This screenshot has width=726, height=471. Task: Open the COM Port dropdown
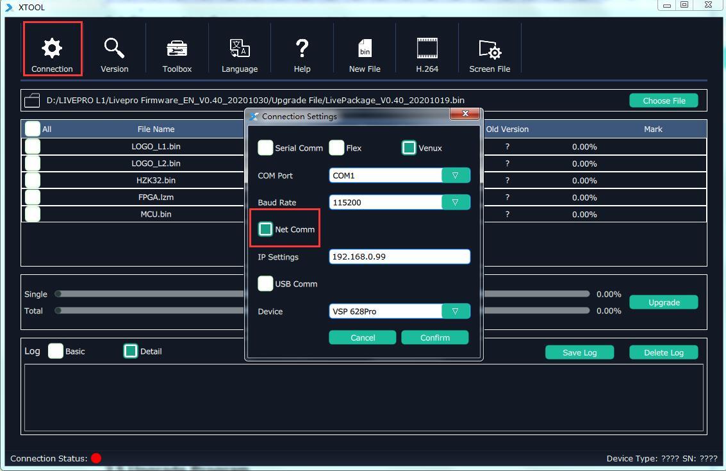pyautogui.click(x=455, y=175)
